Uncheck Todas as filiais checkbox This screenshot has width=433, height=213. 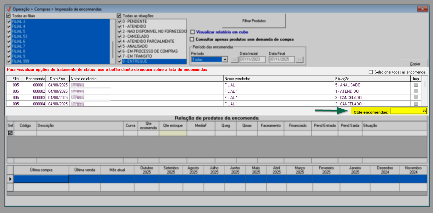(x=8, y=16)
